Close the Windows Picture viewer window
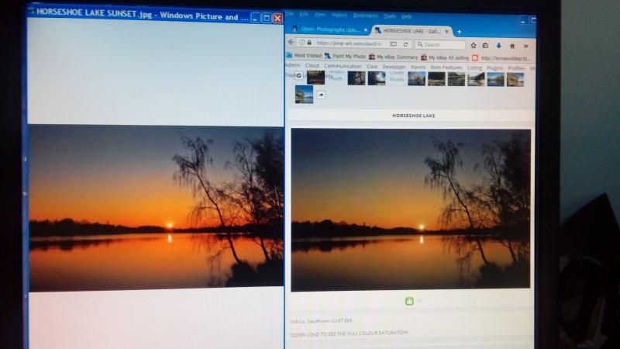Screen dimensions: 620x349 click(x=278, y=18)
